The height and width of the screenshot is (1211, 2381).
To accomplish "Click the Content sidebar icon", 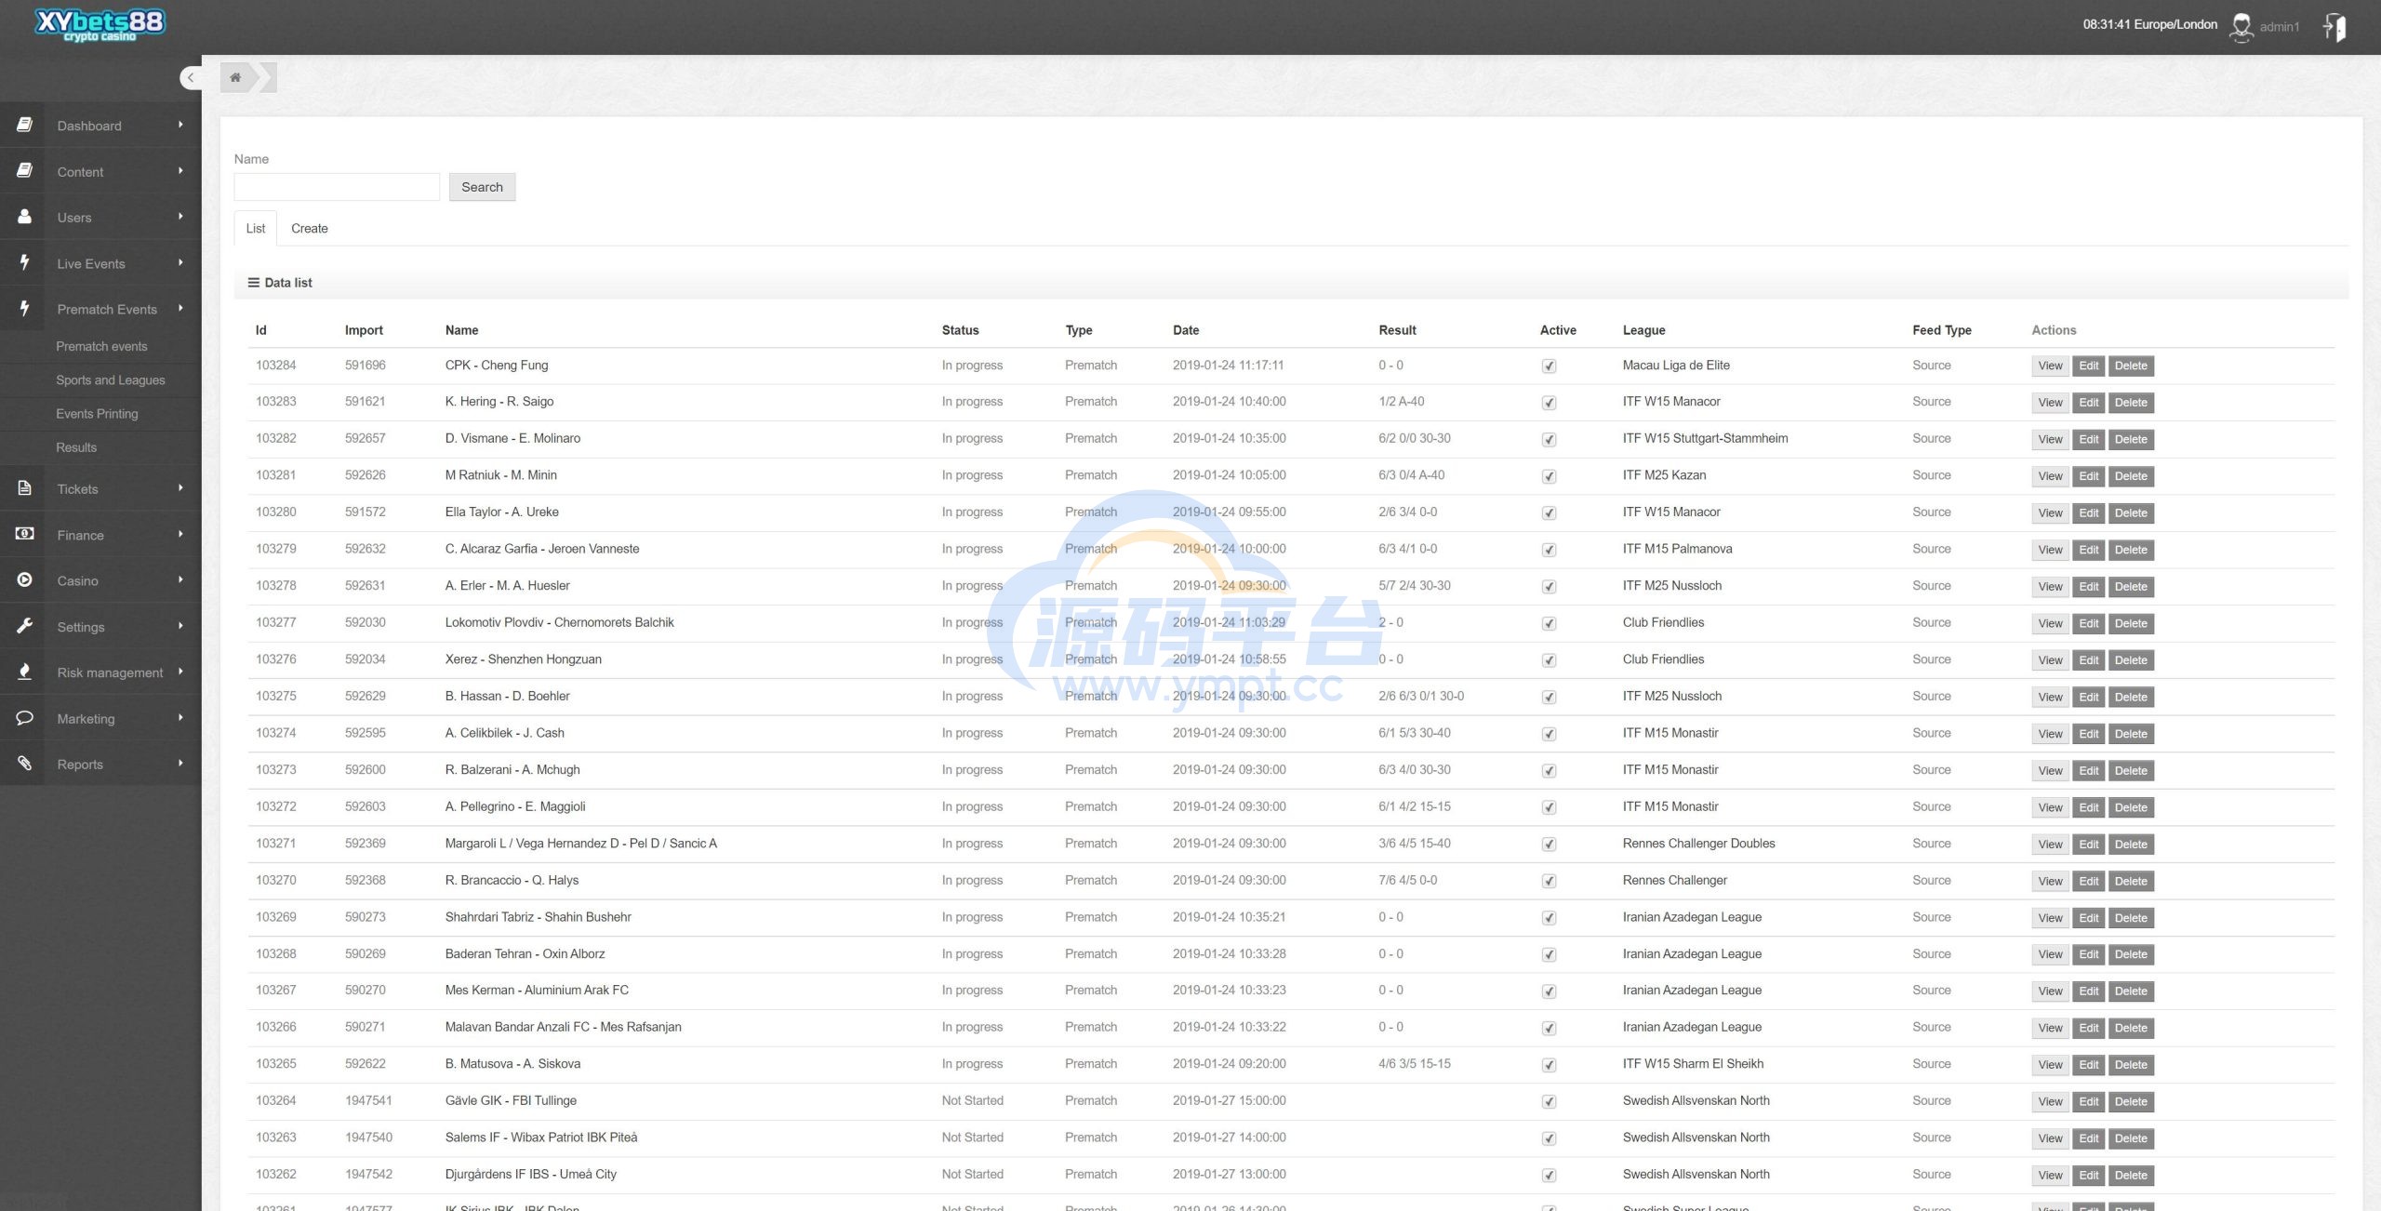I will pyautogui.click(x=25, y=170).
